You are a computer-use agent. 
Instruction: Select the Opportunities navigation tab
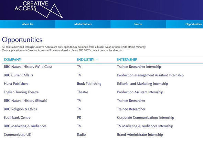click(184, 24)
